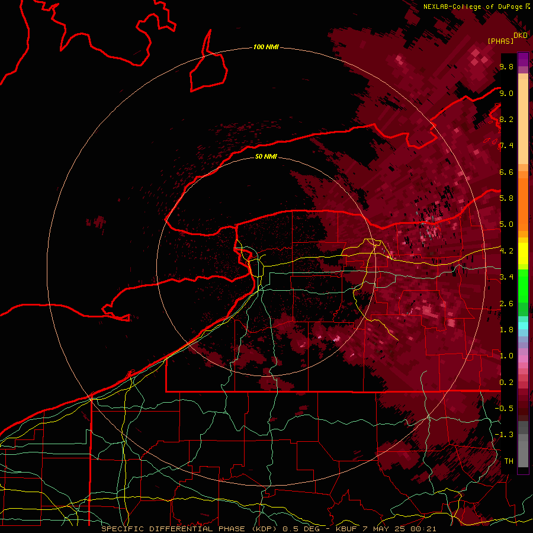Click the 7.4 legend value

click(506, 146)
